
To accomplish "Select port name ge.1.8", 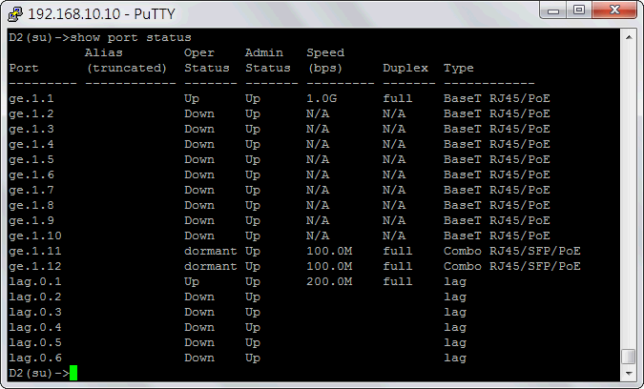I will tap(31, 206).
